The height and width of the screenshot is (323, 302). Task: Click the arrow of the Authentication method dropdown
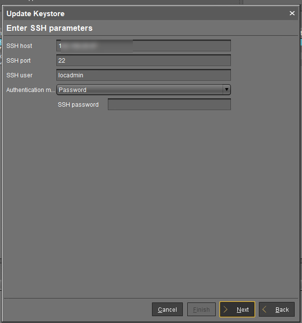click(x=226, y=90)
